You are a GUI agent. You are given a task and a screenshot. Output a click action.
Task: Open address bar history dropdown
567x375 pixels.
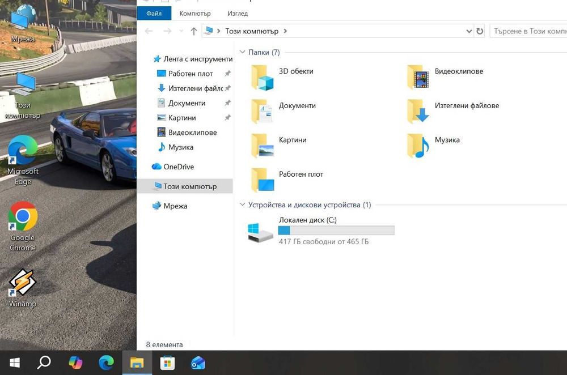point(469,31)
